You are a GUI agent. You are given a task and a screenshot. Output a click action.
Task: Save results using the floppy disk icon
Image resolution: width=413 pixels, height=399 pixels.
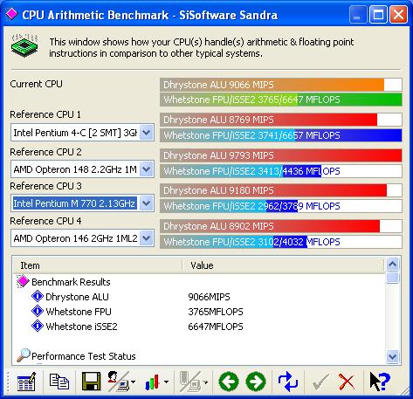[x=91, y=382]
